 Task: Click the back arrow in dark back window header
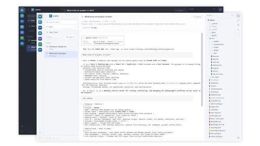coord(28,10)
